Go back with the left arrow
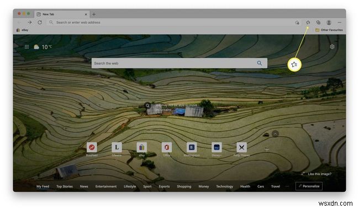 click(19, 23)
